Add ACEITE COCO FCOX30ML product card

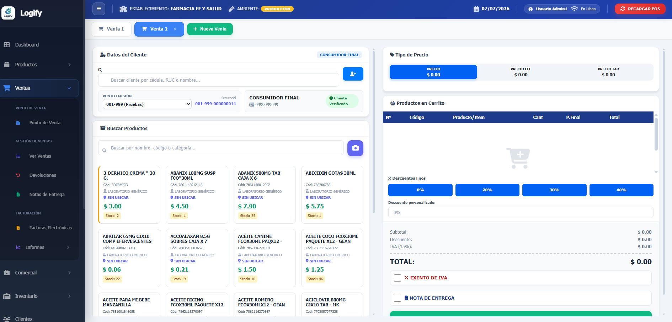tap(332, 258)
